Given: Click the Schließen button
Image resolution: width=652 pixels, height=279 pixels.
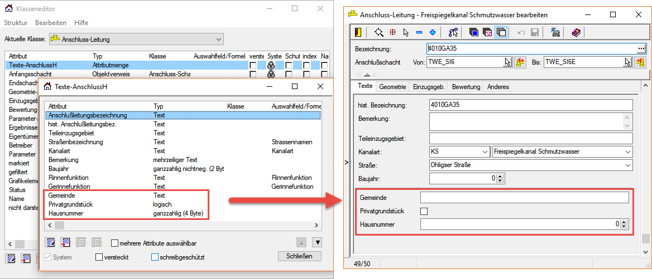Looking at the screenshot, I should (x=299, y=256).
